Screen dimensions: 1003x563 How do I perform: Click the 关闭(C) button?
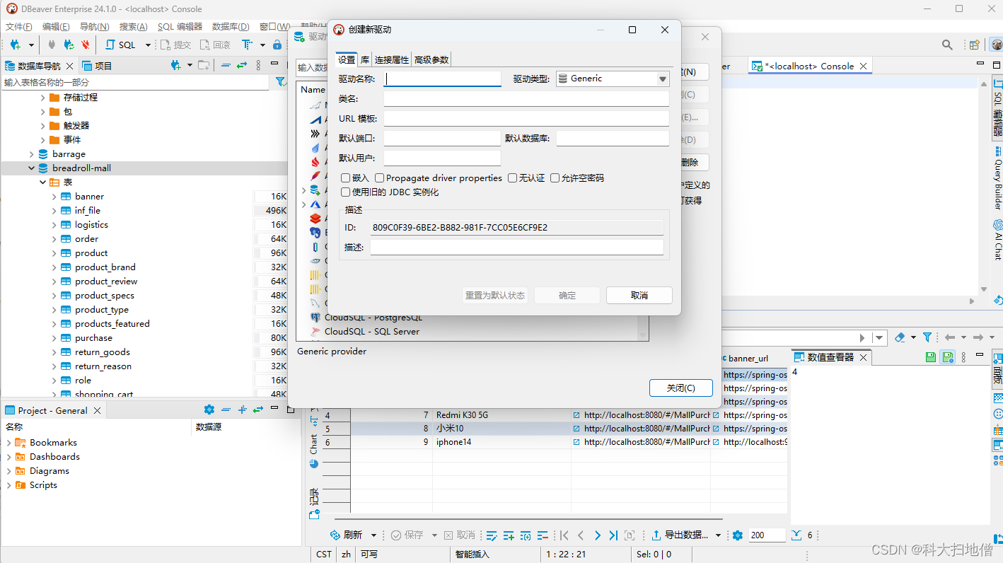[x=680, y=388]
